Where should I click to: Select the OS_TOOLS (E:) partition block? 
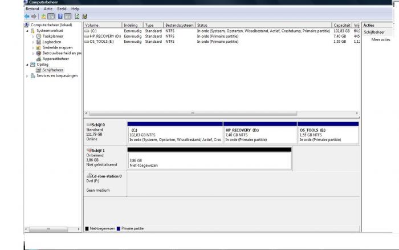point(328,133)
